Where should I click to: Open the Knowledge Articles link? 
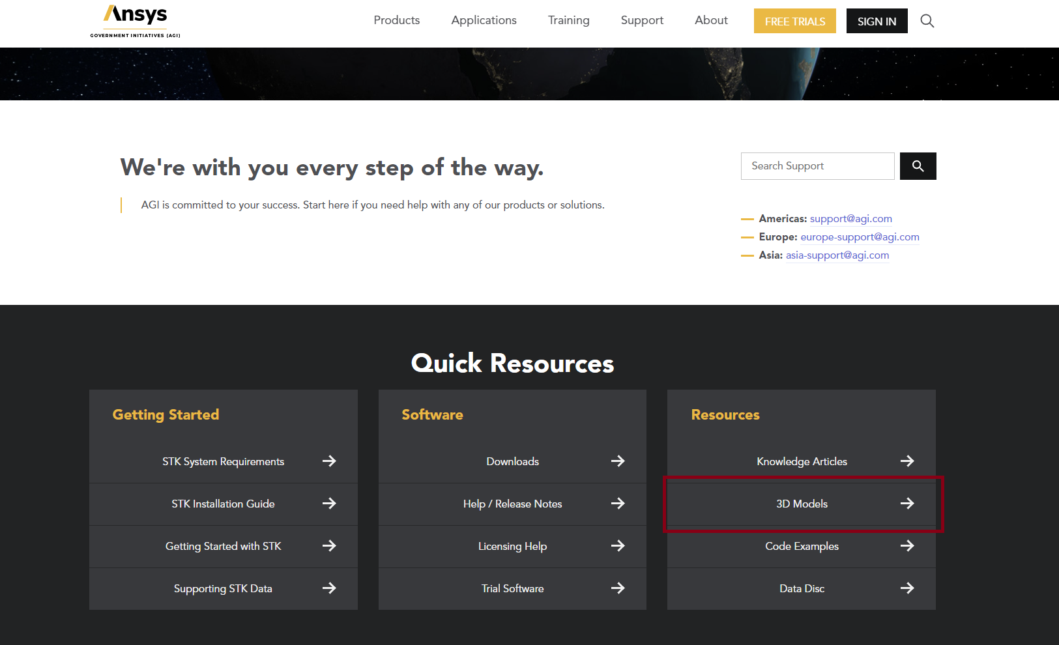coord(802,461)
